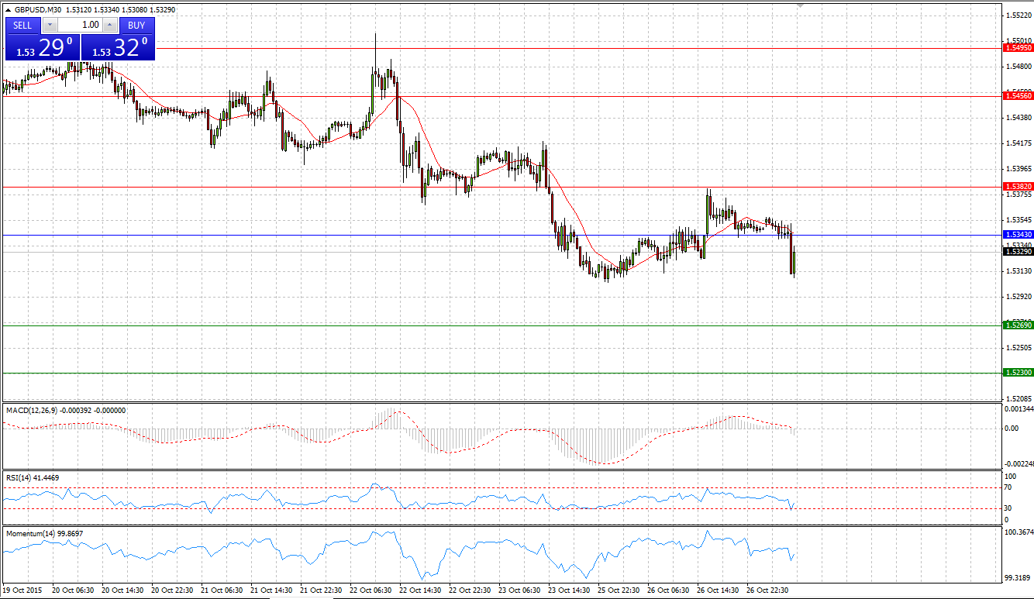Click the RSI 70 level scale value
The width and height of the screenshot is (1034, 599).
(1009, 487)
